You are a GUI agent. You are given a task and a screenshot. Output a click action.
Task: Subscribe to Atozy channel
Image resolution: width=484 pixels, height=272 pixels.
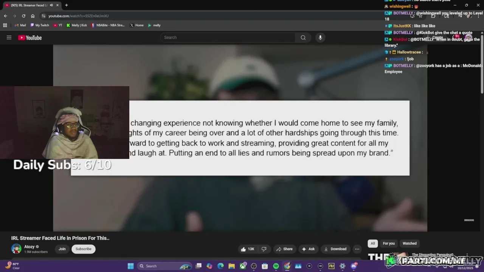click(84, 249)
